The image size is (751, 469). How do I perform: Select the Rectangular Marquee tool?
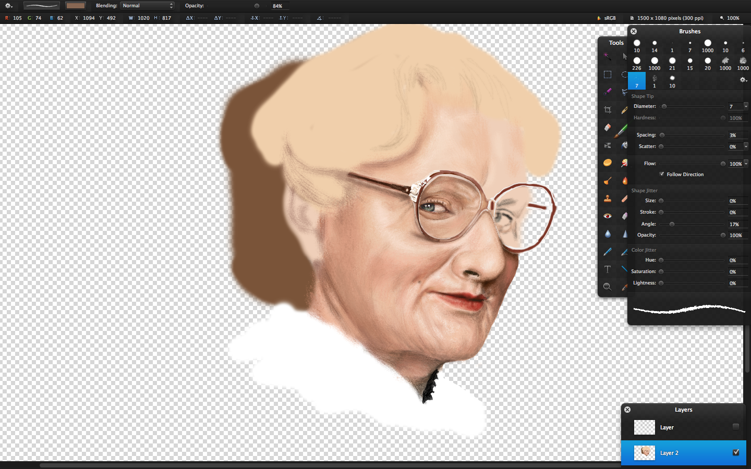(608, 75)
